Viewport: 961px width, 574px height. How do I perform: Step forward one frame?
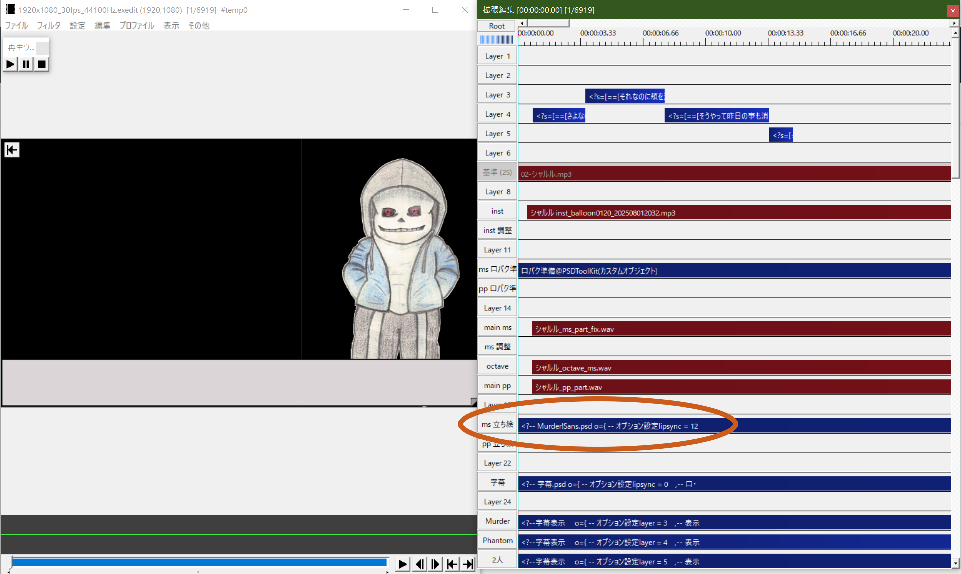(435, 564)
